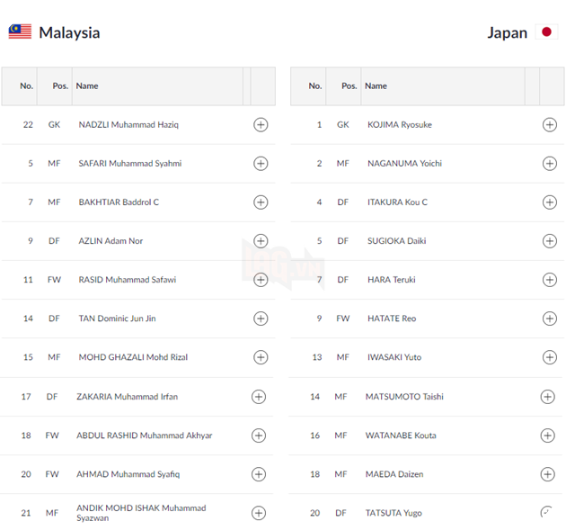Expand plus icon for TAN Dominic Jun Jin
Viewport: 566px width, 530px height.
point(261,319)
